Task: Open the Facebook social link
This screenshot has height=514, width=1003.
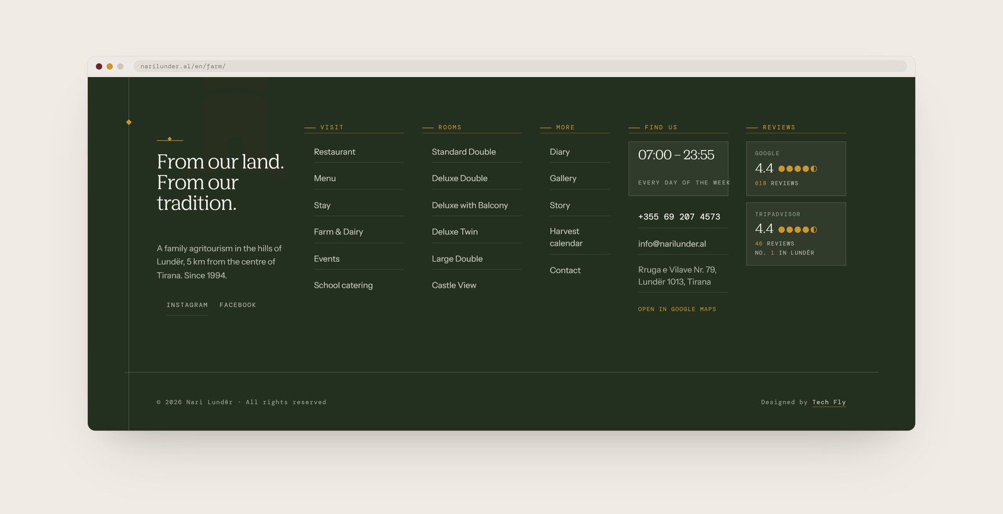Action: click(238, 305)
